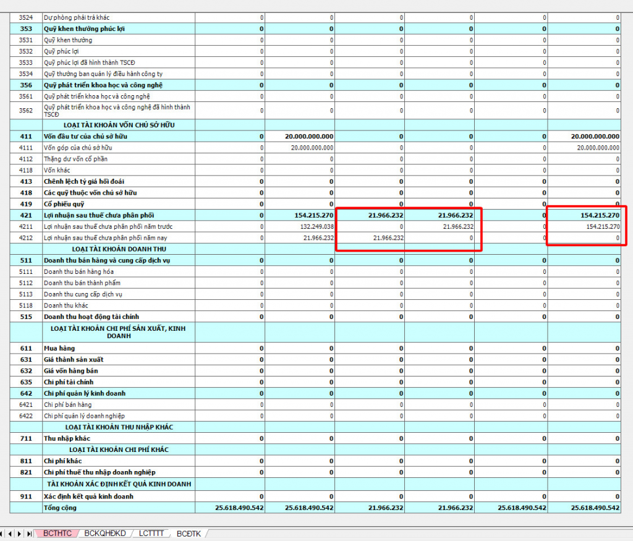The image size is (633, 541).
Task: Click the Vốn góp của chủ sở hữu cell
Action: coord(119,148)
